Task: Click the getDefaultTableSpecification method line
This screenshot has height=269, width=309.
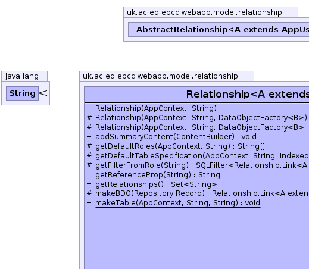Action: pos(202,156)
